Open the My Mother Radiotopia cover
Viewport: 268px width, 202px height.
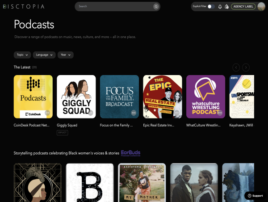click(142, 182)
